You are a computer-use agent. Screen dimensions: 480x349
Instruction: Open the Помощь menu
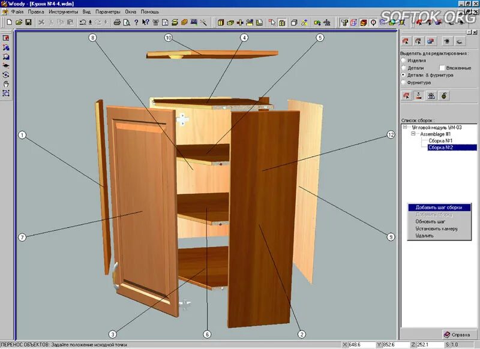pos(149,12)
